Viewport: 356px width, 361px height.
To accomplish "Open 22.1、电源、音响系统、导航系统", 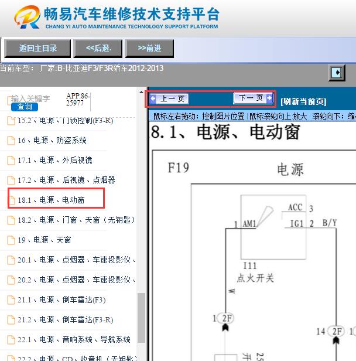I will (74, 339).
